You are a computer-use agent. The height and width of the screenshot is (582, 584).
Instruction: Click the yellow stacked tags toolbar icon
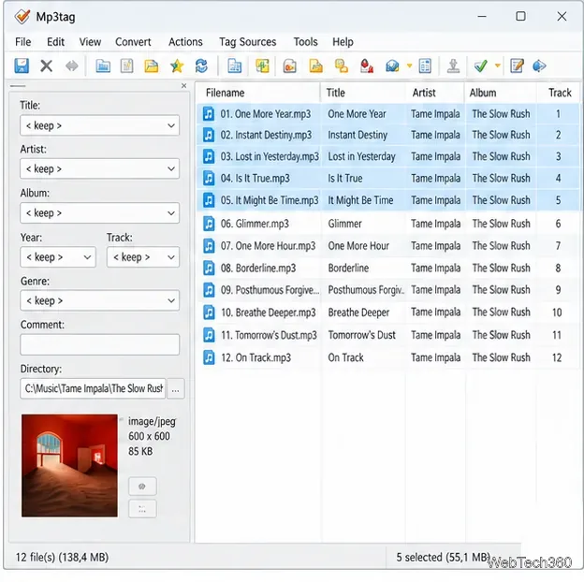point(342,65)
